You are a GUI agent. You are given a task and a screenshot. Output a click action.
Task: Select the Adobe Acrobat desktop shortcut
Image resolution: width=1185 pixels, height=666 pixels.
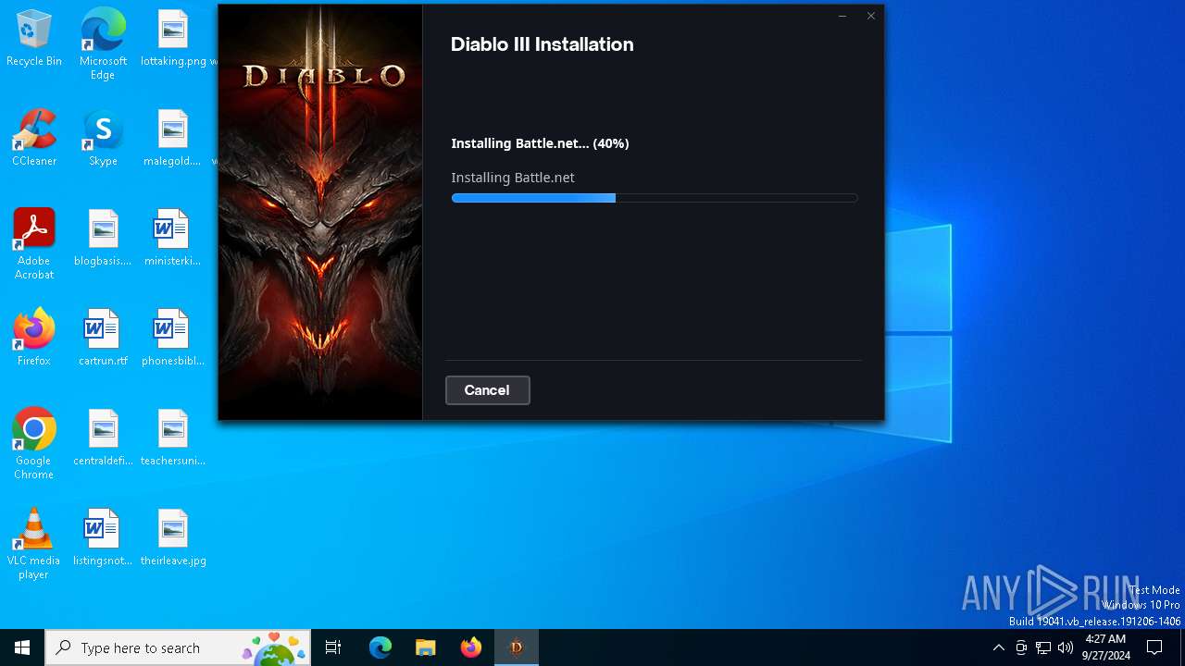(34, 244)
